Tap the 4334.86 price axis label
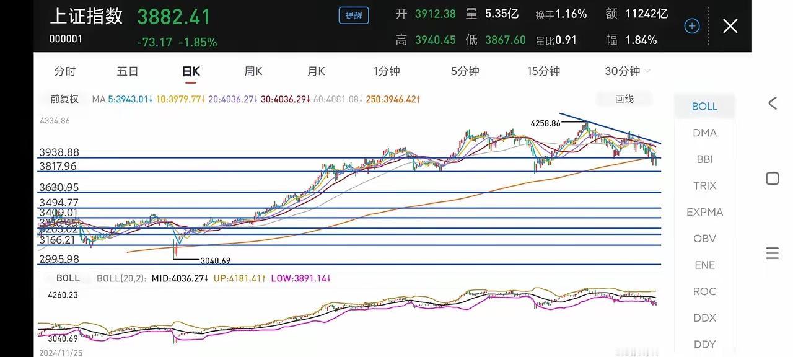793x357 pixels. pyautogui.click(x=55, y=121)
